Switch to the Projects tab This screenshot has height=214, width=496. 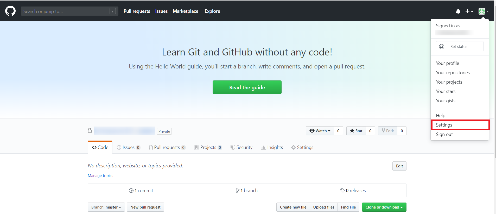208,147
